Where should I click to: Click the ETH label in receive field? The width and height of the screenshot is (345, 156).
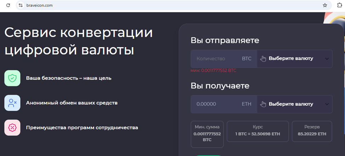pos(247,104)
